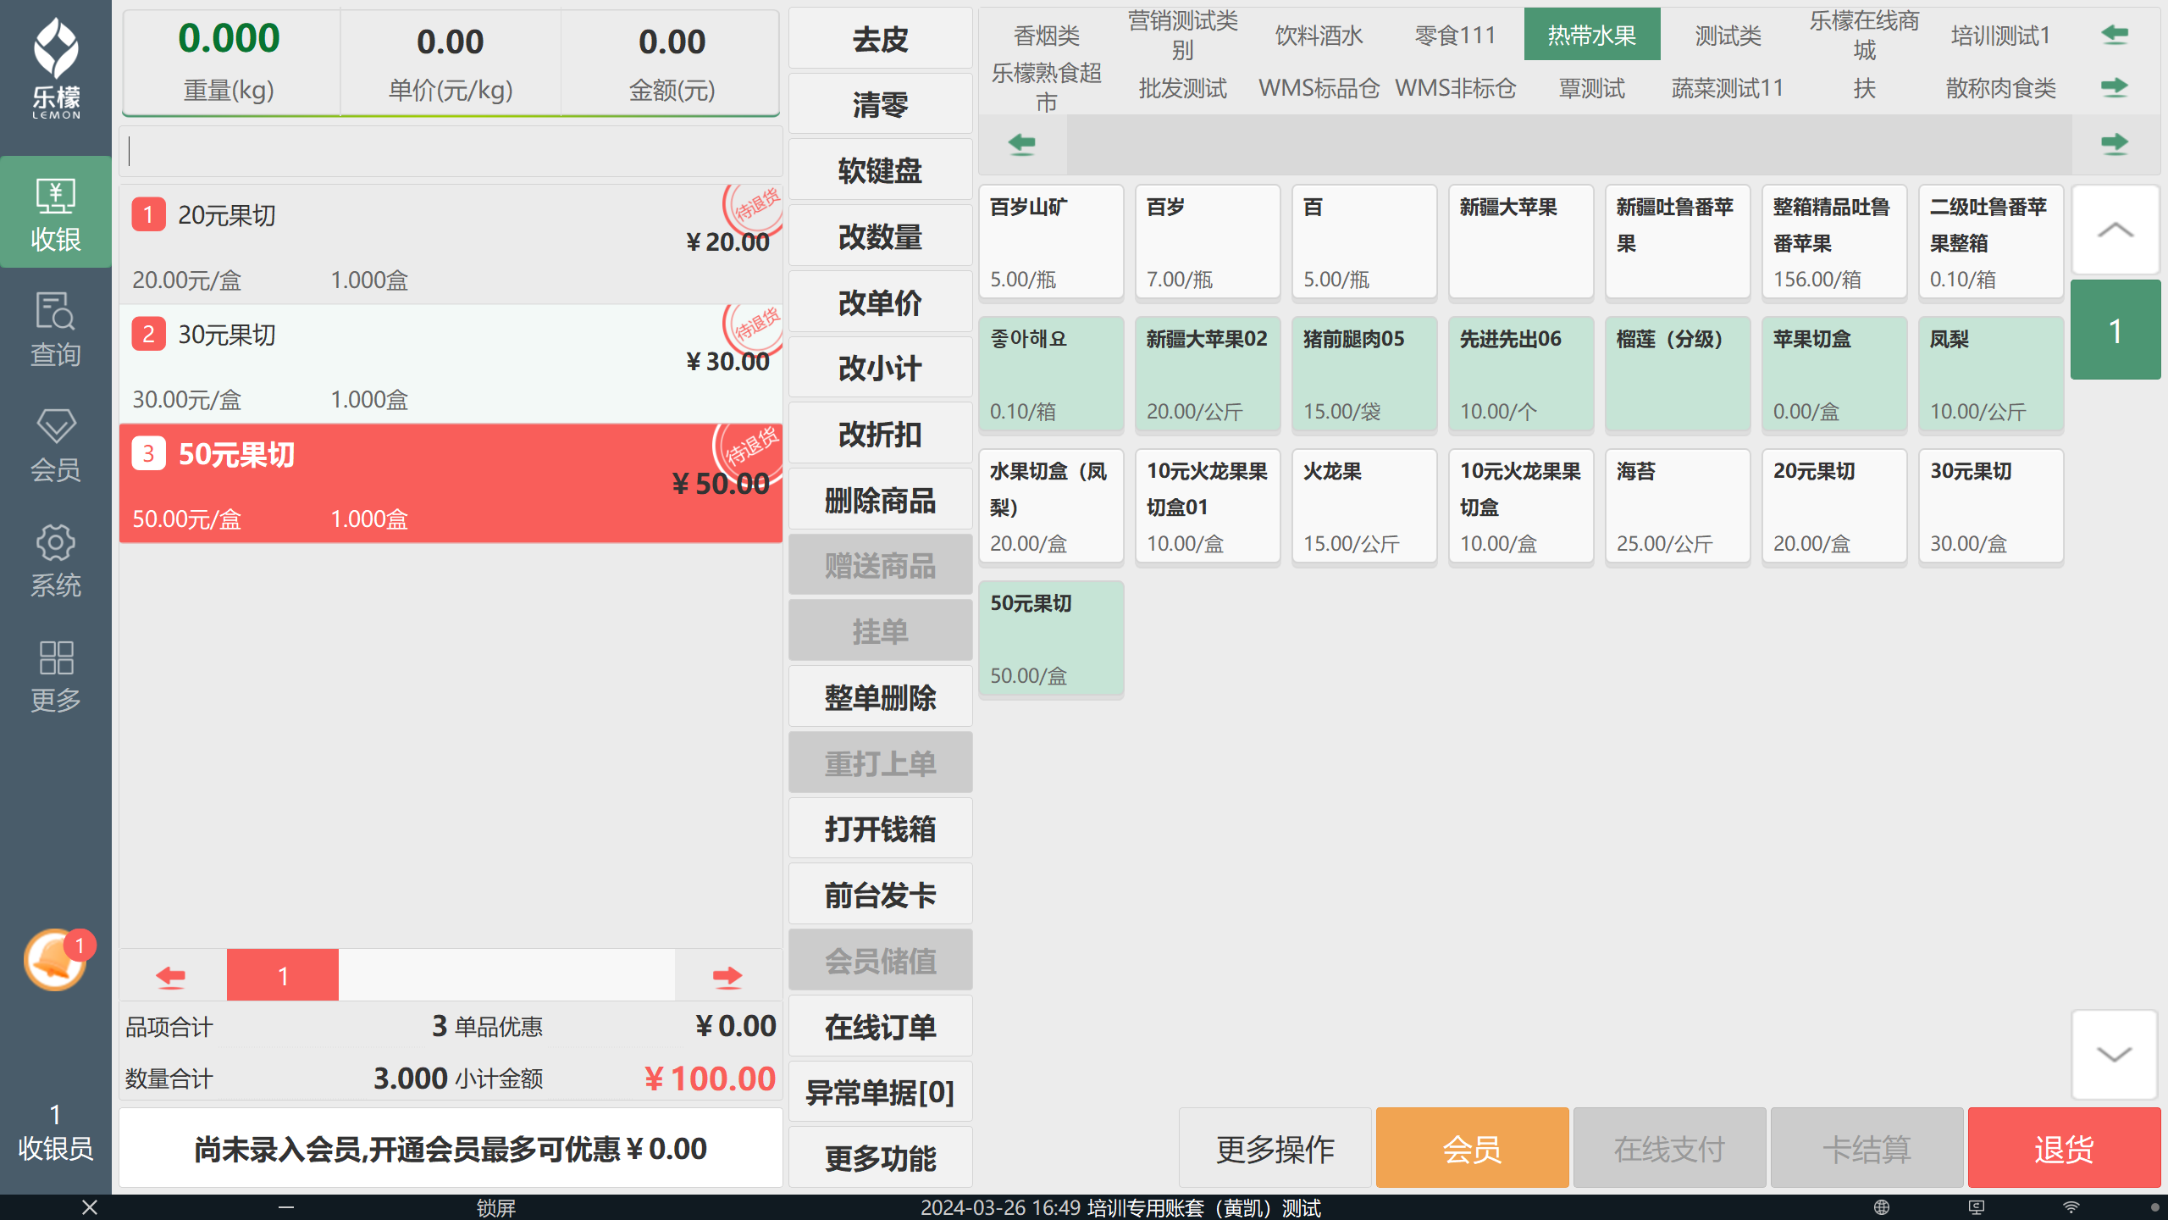Click the subcategory bar right green arrow

2115,144
